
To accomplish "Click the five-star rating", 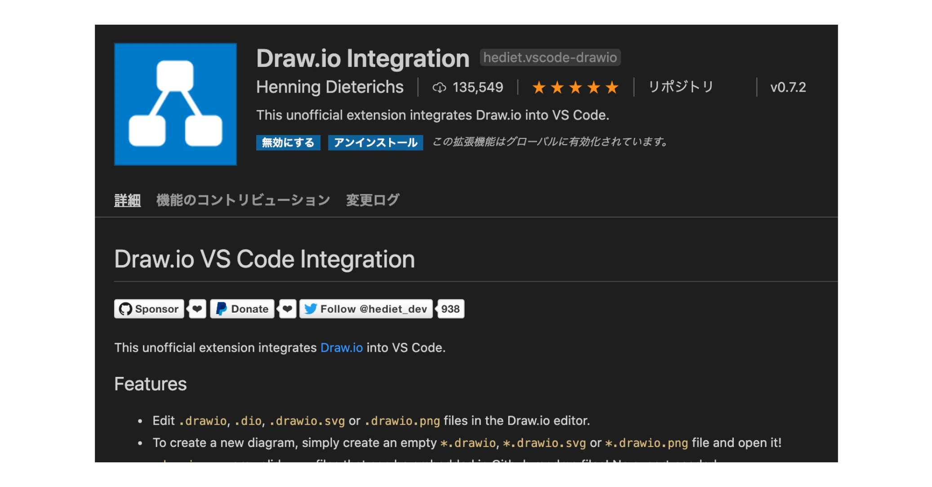I will [575, 87].
